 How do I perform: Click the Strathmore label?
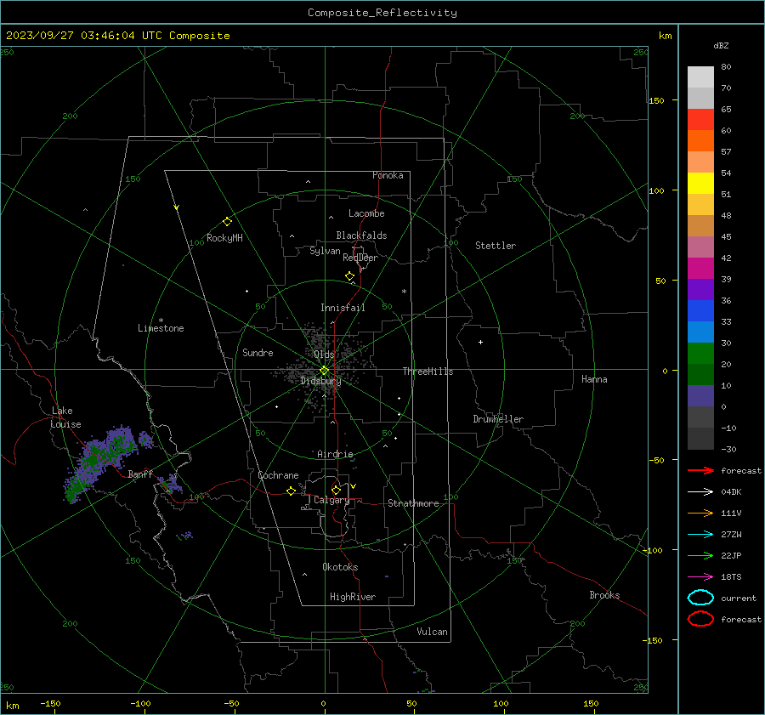(413, 503)
